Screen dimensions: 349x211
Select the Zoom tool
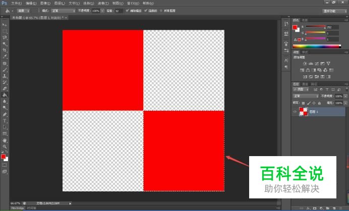(5, 147)
